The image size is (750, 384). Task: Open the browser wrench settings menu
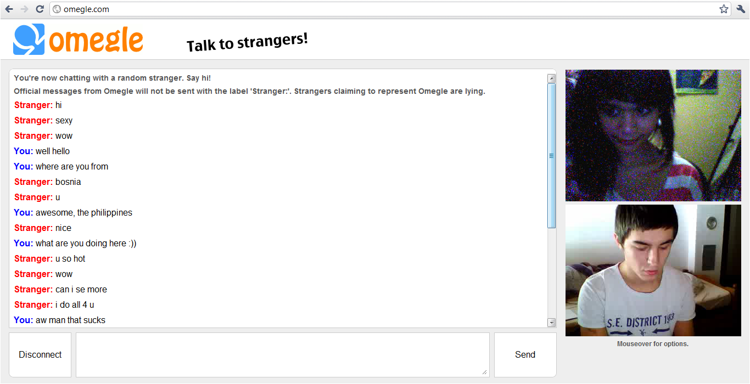[x=741, y=9]
